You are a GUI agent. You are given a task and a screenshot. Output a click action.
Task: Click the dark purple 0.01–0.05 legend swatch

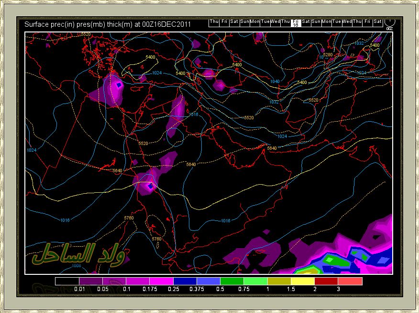click(90, 282)
